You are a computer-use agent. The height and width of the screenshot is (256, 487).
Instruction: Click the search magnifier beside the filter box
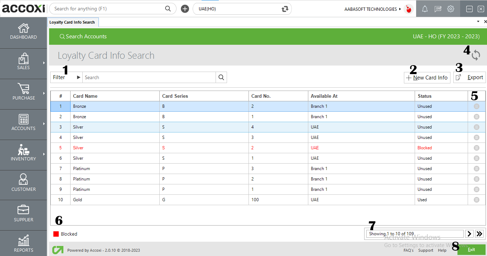tap(221, 77)
